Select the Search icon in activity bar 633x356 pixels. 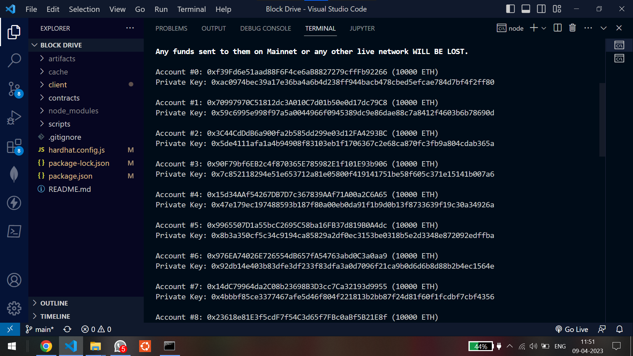[14, 60]
